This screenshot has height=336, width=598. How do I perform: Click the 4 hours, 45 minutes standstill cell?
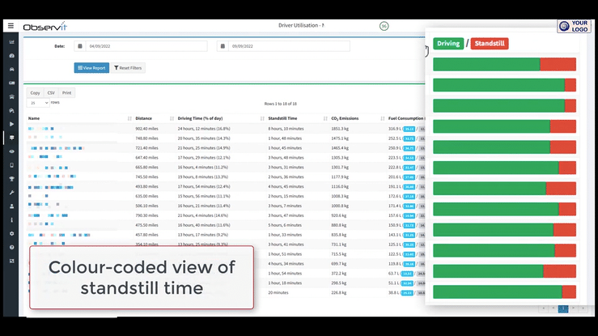coord(286,186)
